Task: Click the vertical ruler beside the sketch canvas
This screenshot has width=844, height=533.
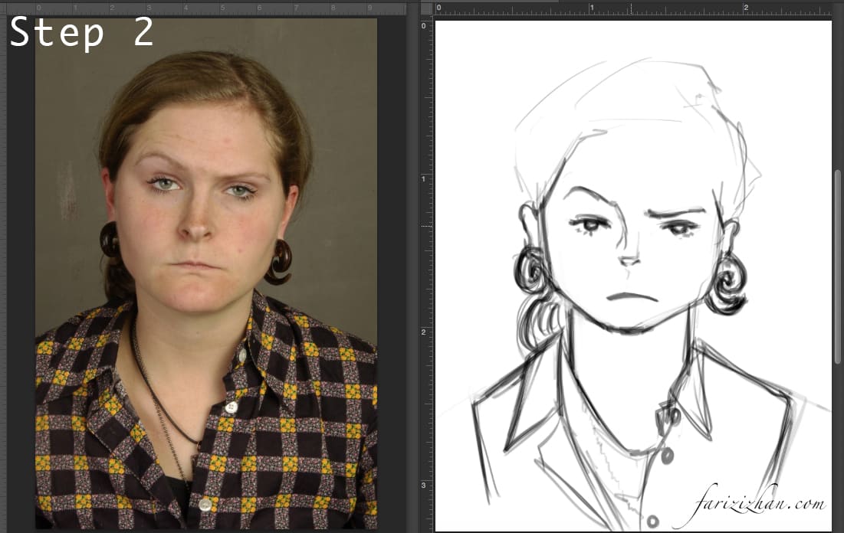Action: [x=426, y=273]
